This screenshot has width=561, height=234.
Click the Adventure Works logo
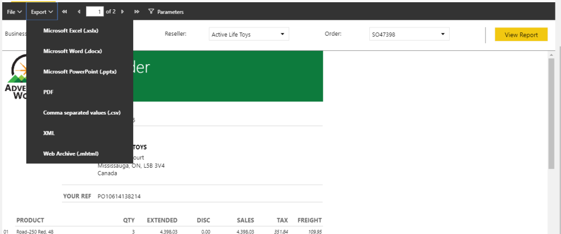click(x=14, y=77)
